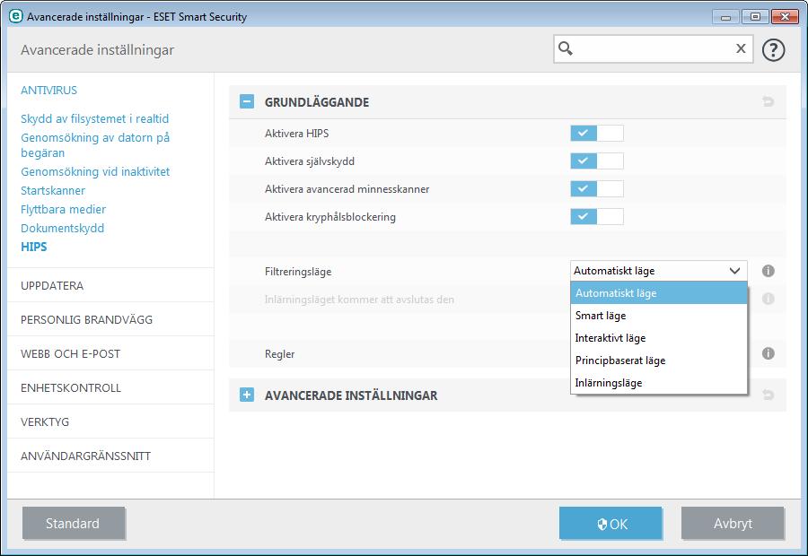The image size is (808, 556).
Task: Click into the search input field
Action: 654,49
